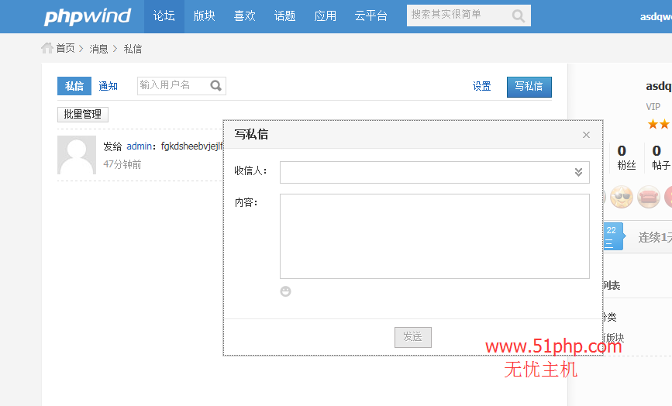
Task: Click the 47分钟前 timestamp
Action: click(x=122, y=164)
